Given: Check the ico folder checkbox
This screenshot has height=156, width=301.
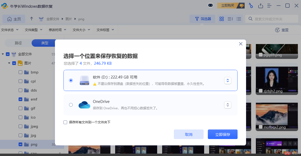Looking at the screenshot, I should 20,117.
